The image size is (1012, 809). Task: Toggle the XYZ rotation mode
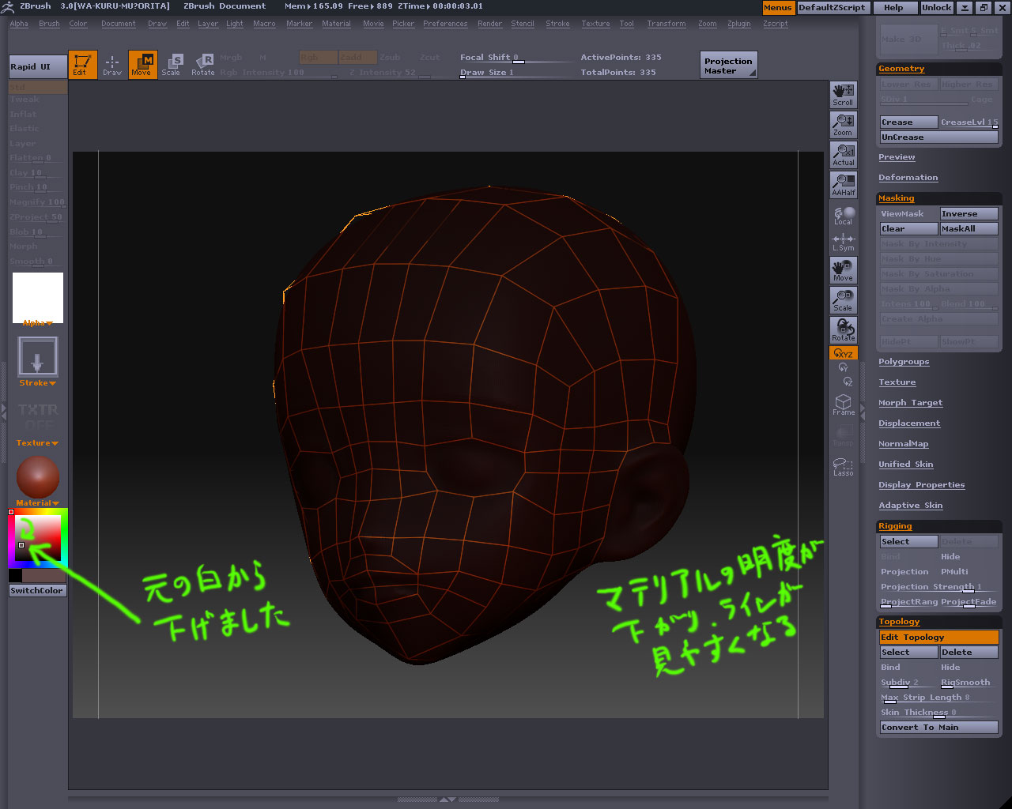coord(844,354)
